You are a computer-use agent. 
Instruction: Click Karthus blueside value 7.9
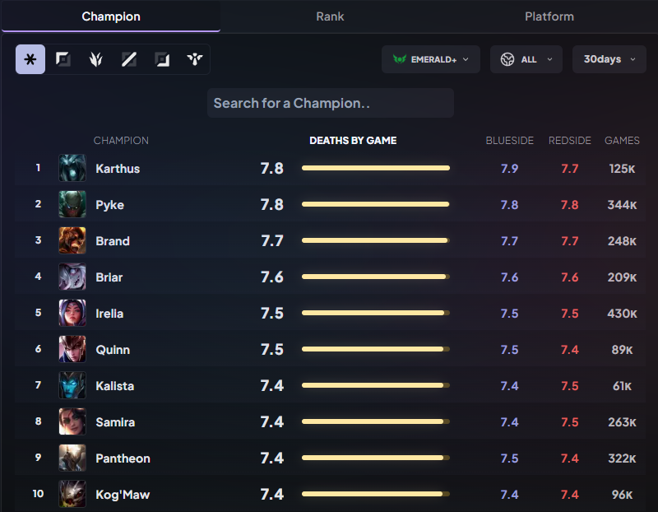[509, 169]
